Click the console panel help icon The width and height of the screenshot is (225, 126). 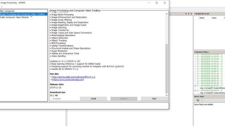tap(186, 14)
